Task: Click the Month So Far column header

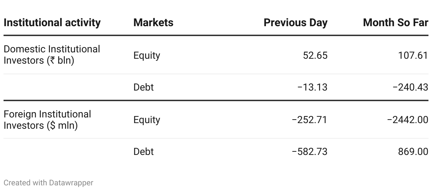Action: coord(396,23)
